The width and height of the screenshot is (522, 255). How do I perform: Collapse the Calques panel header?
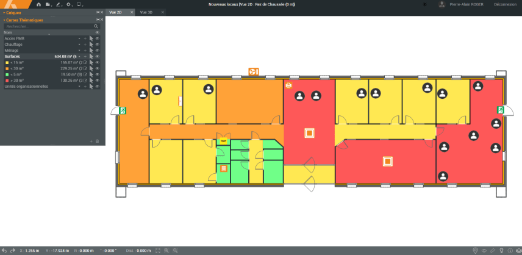click(13, 13)
